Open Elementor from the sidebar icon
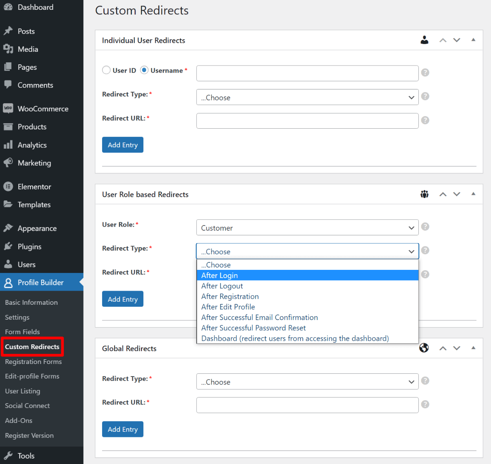This screenshot has width=491, height=464. 8,186
